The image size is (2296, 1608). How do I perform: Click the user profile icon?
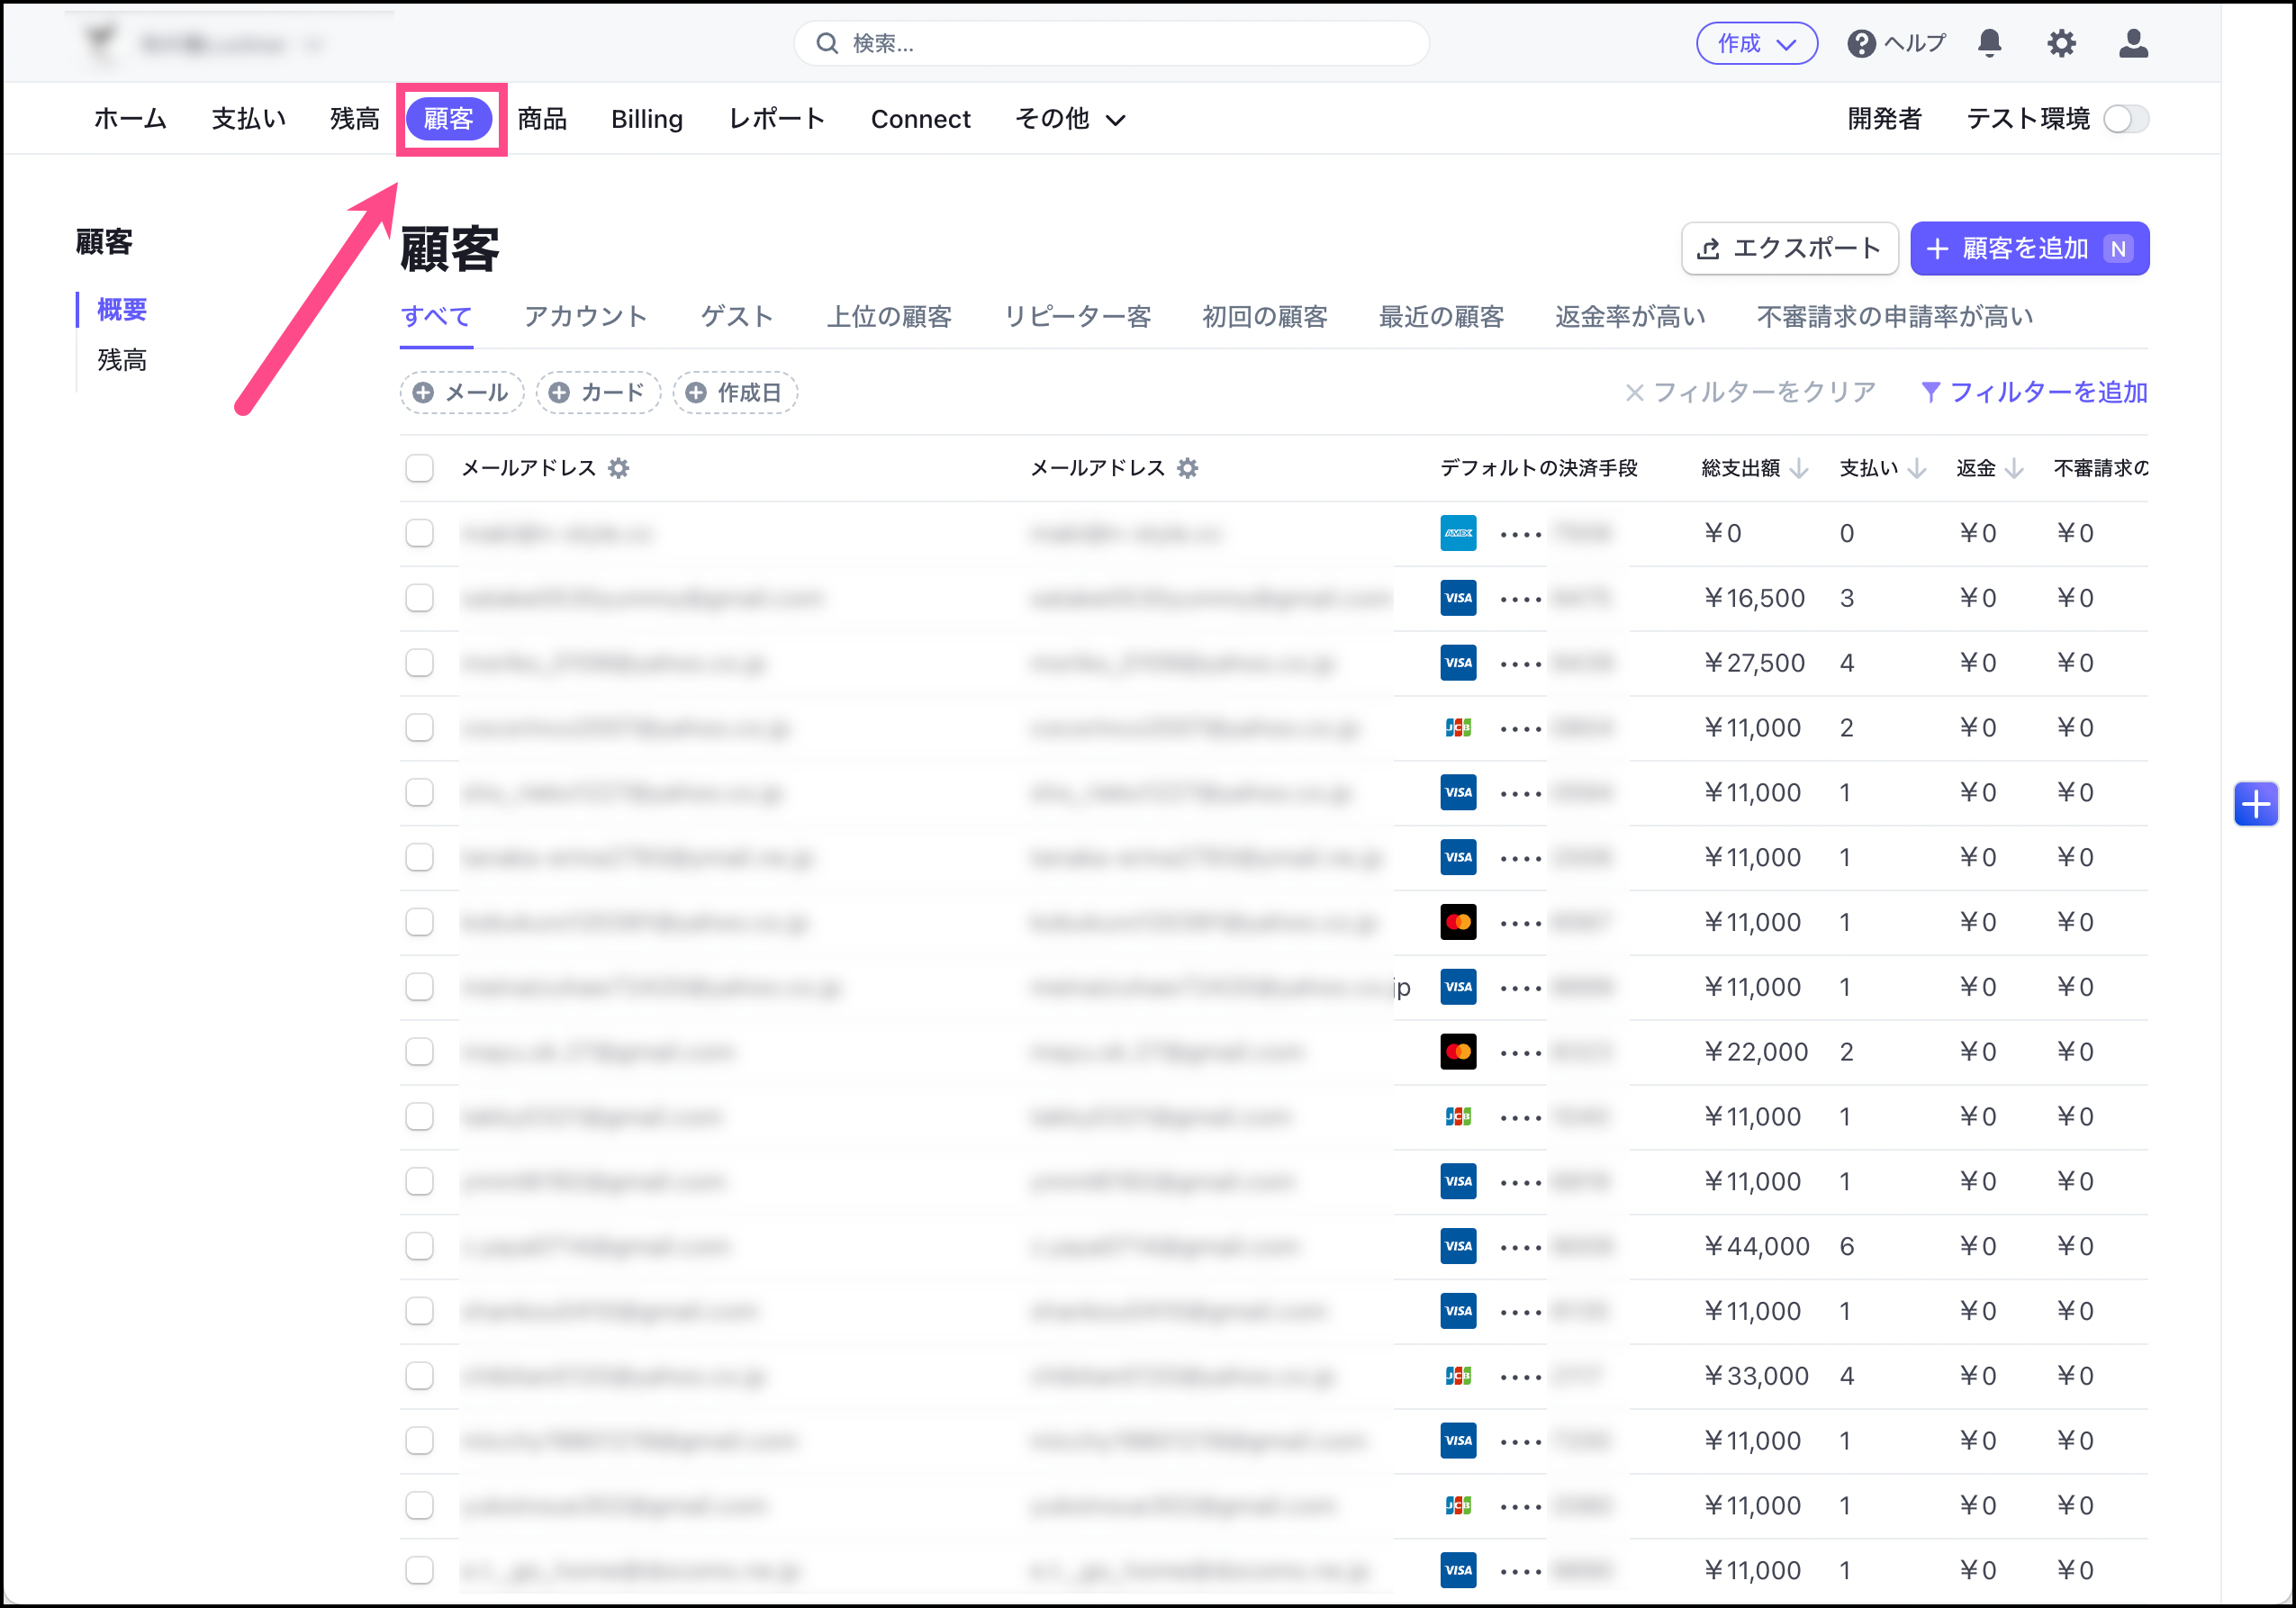tap(2132, 43)
